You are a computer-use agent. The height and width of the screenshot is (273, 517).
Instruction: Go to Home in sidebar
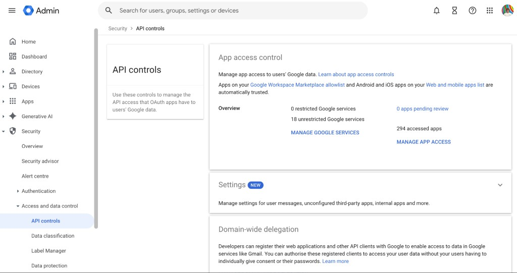[29, 41]
